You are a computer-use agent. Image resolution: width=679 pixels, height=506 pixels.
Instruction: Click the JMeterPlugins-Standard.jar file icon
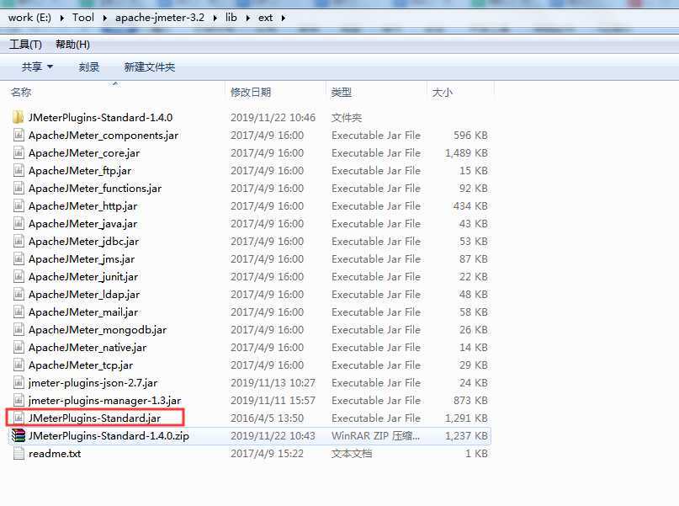point(19,418)
